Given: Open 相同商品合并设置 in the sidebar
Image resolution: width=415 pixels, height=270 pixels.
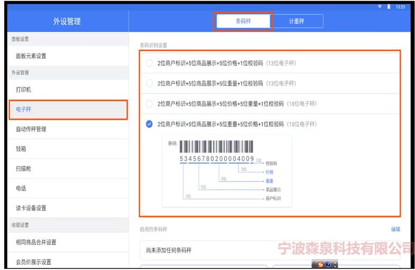Looking at the screenshot, I should 36,242.
